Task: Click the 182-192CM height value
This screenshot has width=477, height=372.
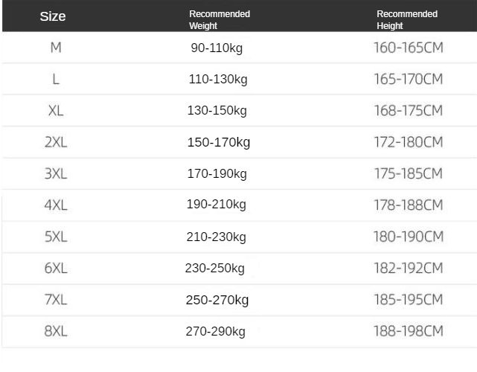Action: pos(409,269)
